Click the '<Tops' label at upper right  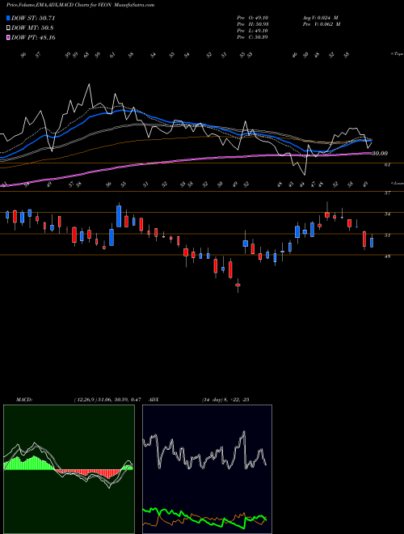click(x=398, y=54)
